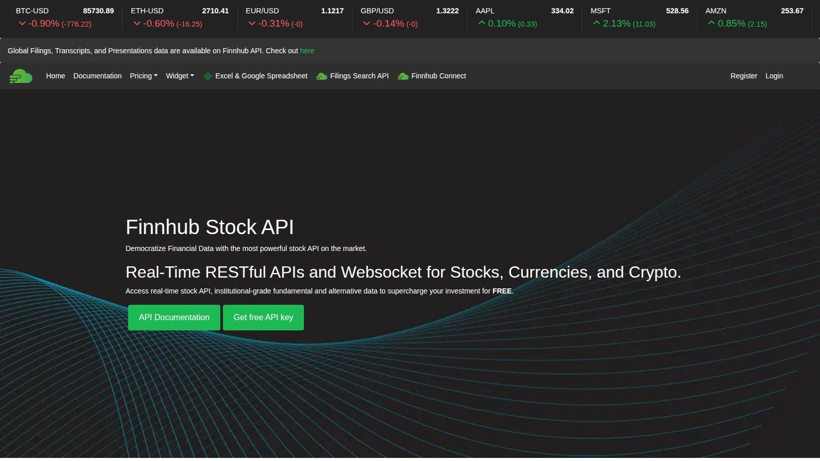Select the MSFT ticker symbol
Screen dimensions: 820x461
click(x=601, y=11)
